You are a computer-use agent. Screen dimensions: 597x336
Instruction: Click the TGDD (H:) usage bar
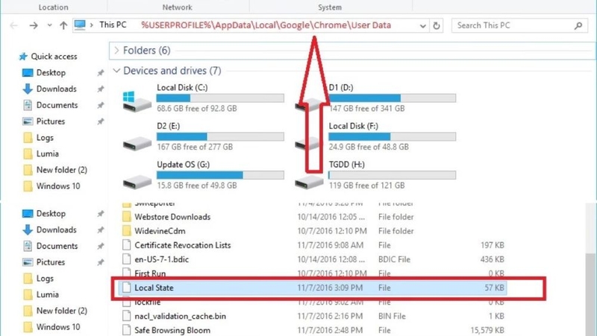click(x=393, y=175)
